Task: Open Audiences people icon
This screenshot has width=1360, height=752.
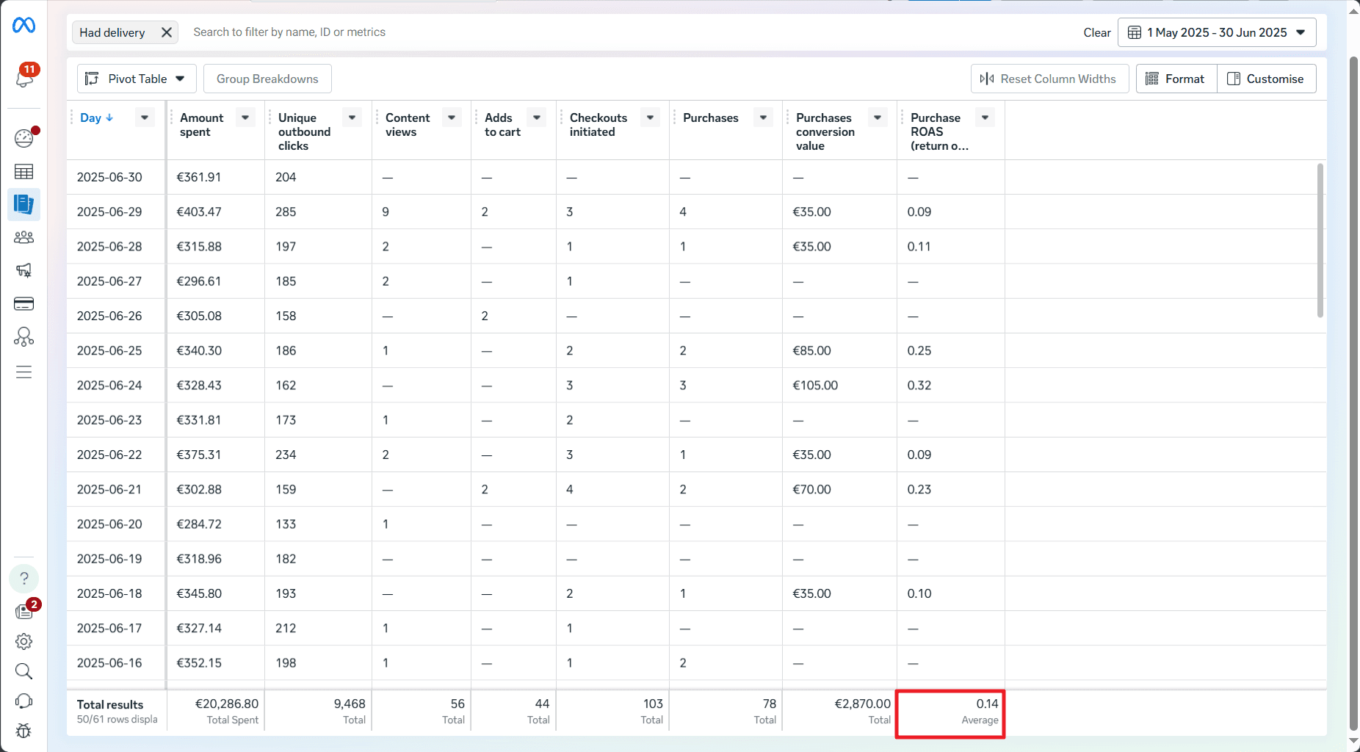Action: click(24, 237)
